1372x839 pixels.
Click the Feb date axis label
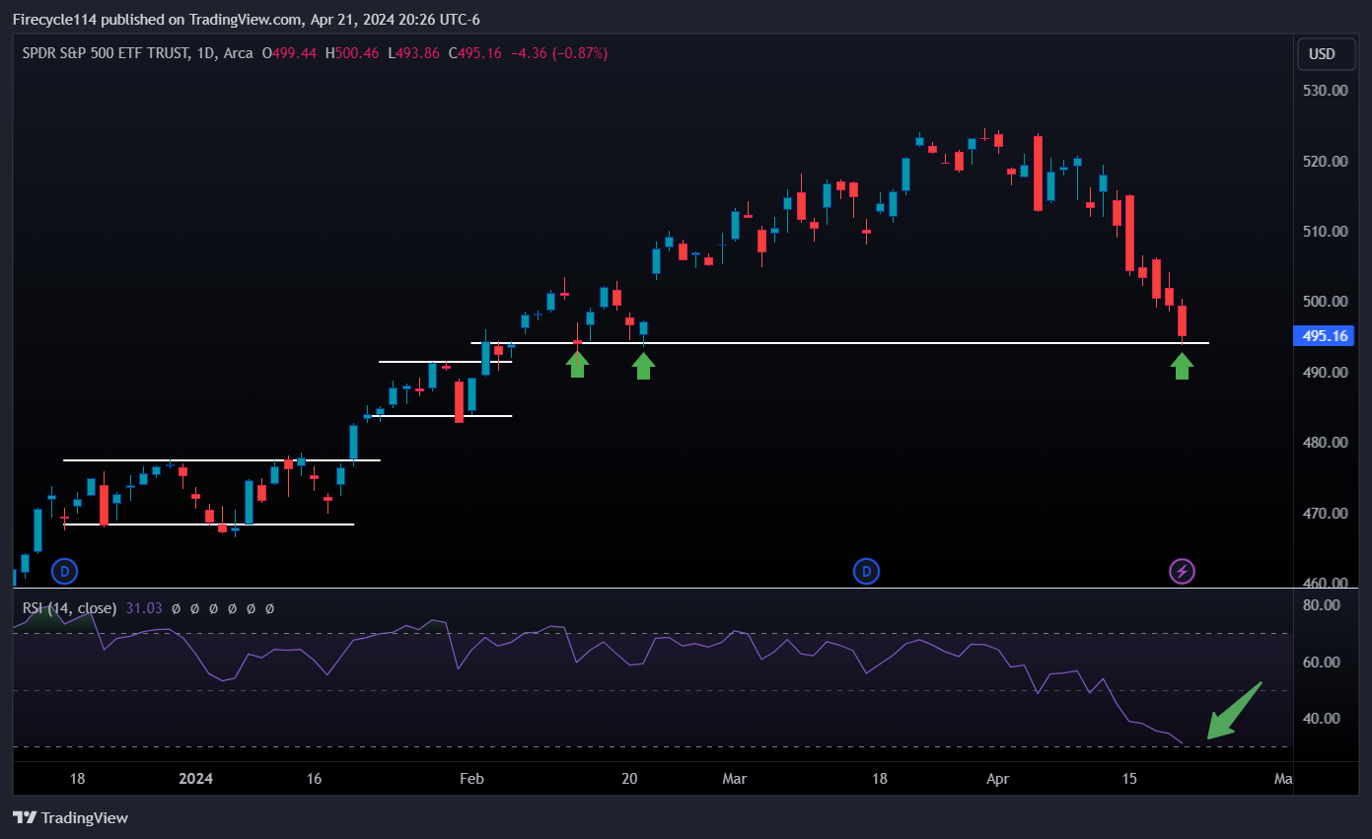(471, 779)
